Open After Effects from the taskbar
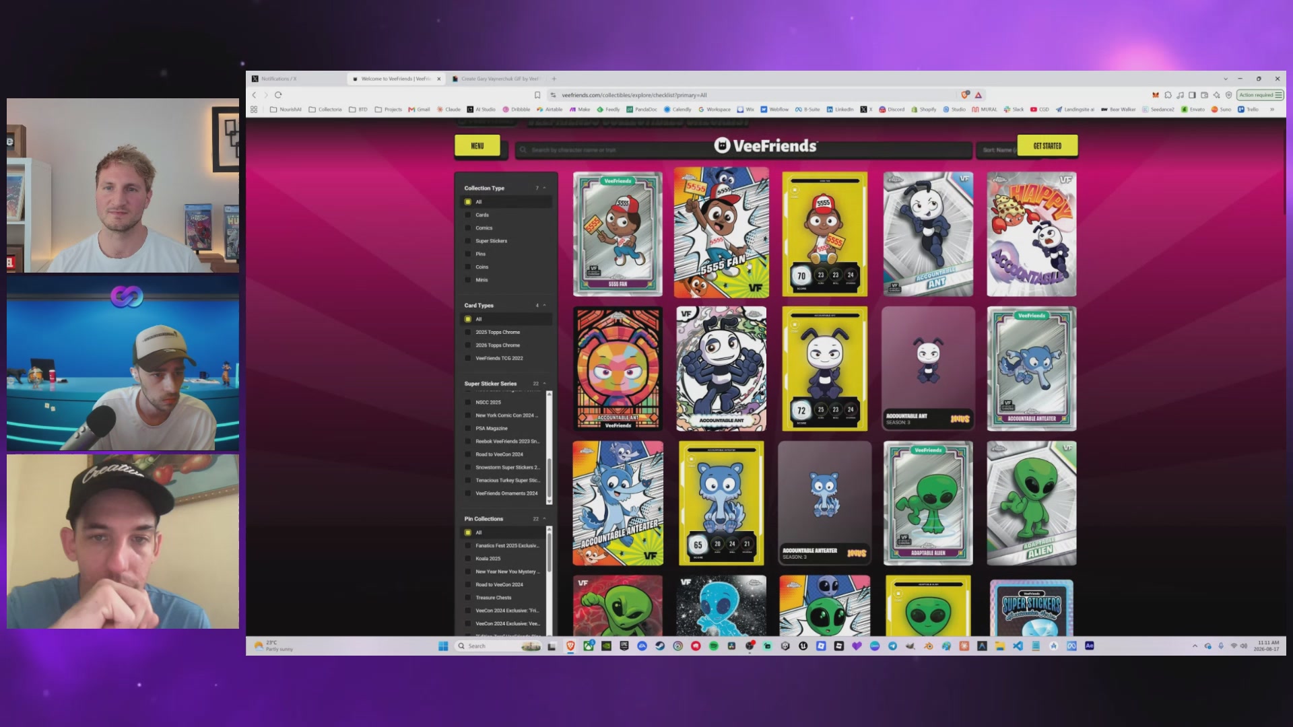 coord(1089,646)
